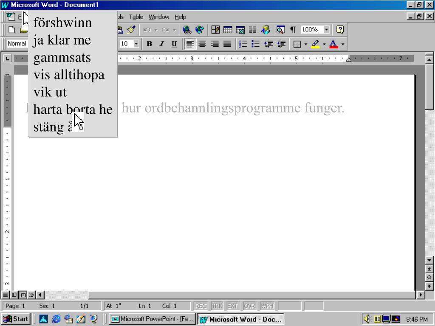Screen dimensions: 435x326
Task: Open the Zoom 100% dropdown
Action: 327,30
